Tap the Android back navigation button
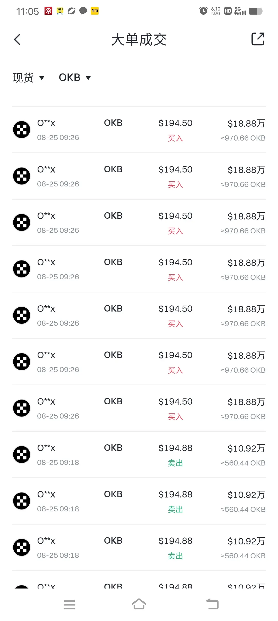278x621 pixels. [212, 604]
